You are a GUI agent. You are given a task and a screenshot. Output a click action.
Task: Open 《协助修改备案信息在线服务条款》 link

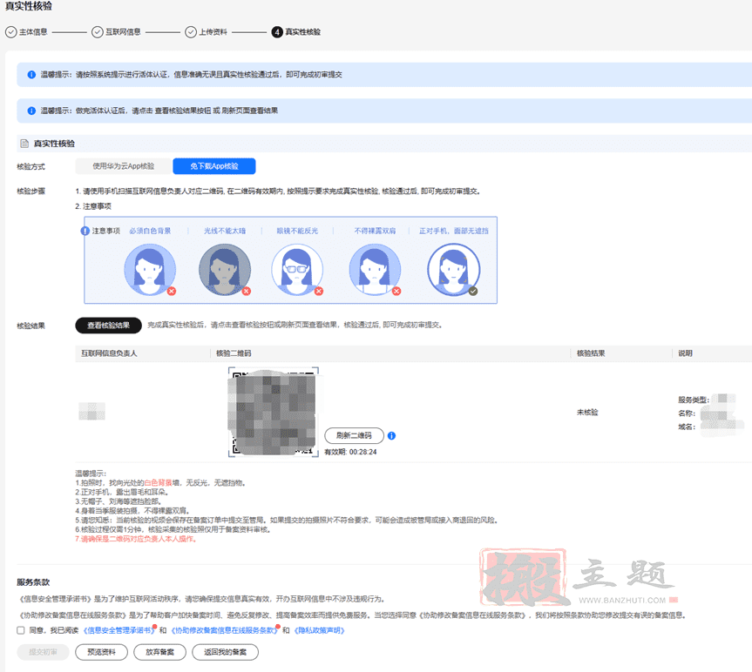coord(225,630)
